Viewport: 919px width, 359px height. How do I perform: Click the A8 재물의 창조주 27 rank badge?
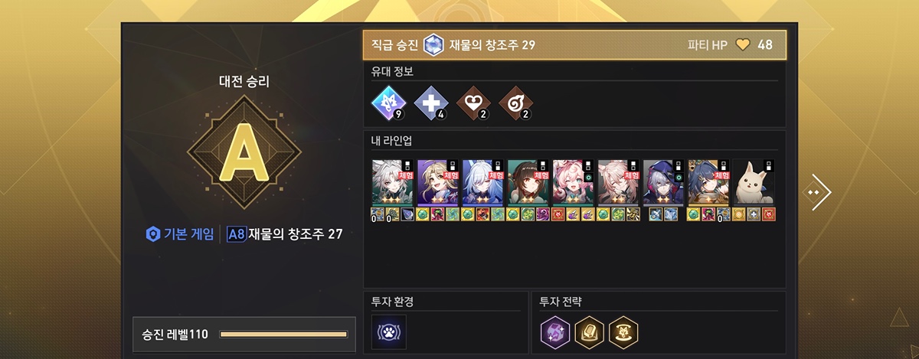(x=285, y=234)
